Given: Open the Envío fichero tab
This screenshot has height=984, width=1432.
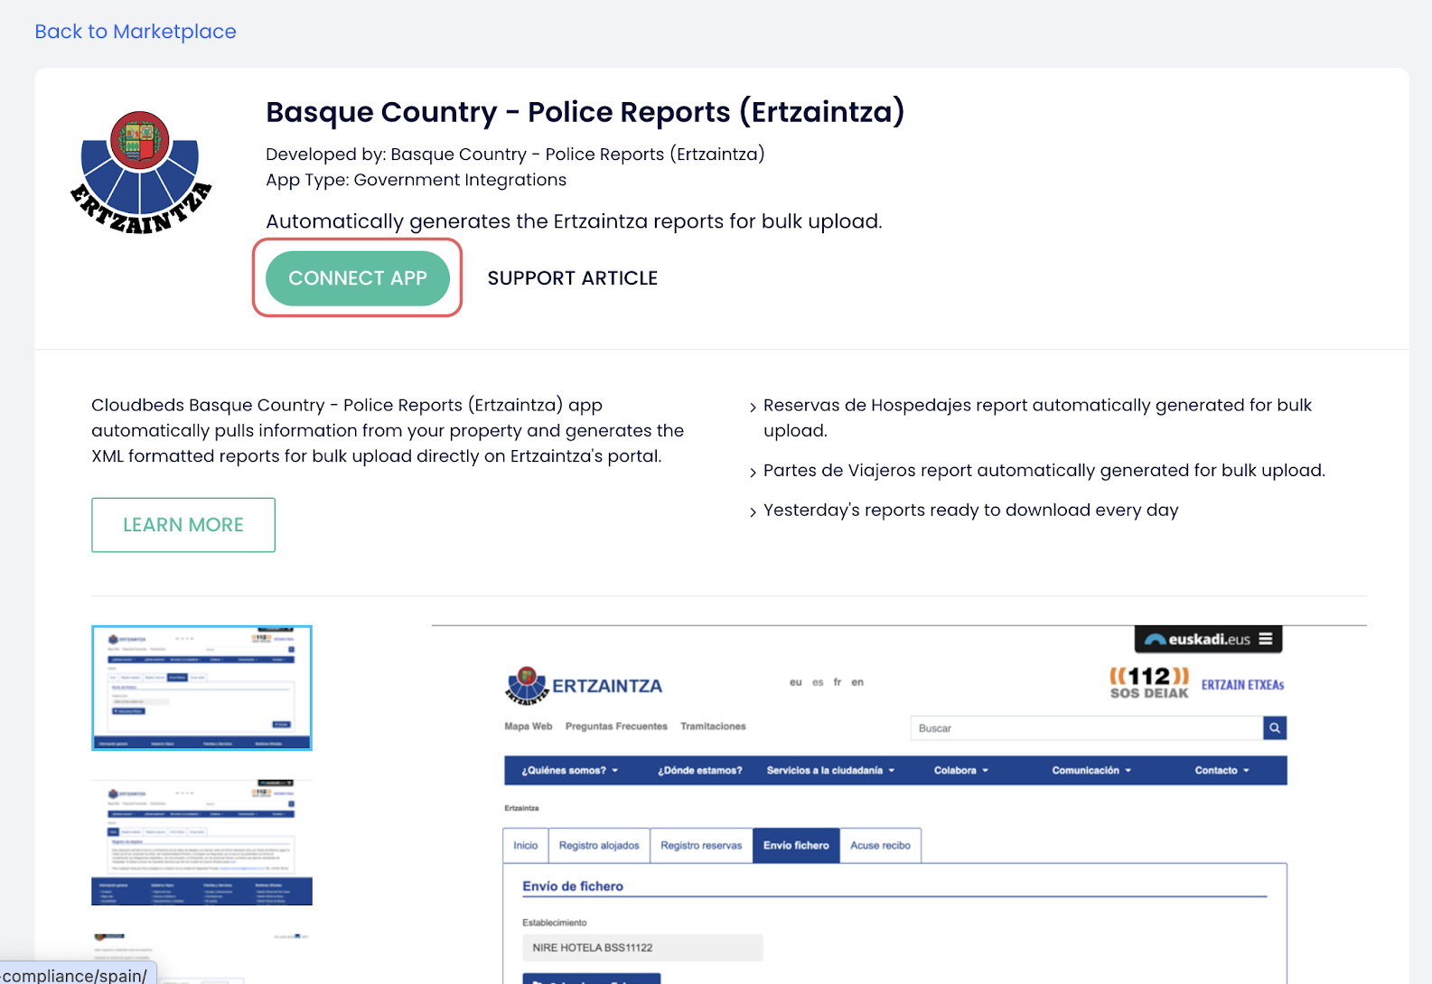Looking at the screenshot, I should (796, 846).
